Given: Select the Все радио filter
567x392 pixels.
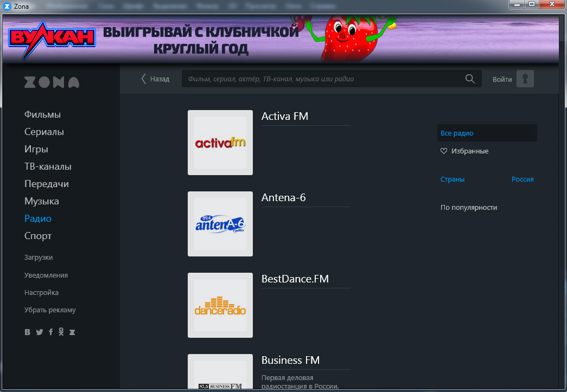Looking at the screenshot, I should [x=487, y=133].
